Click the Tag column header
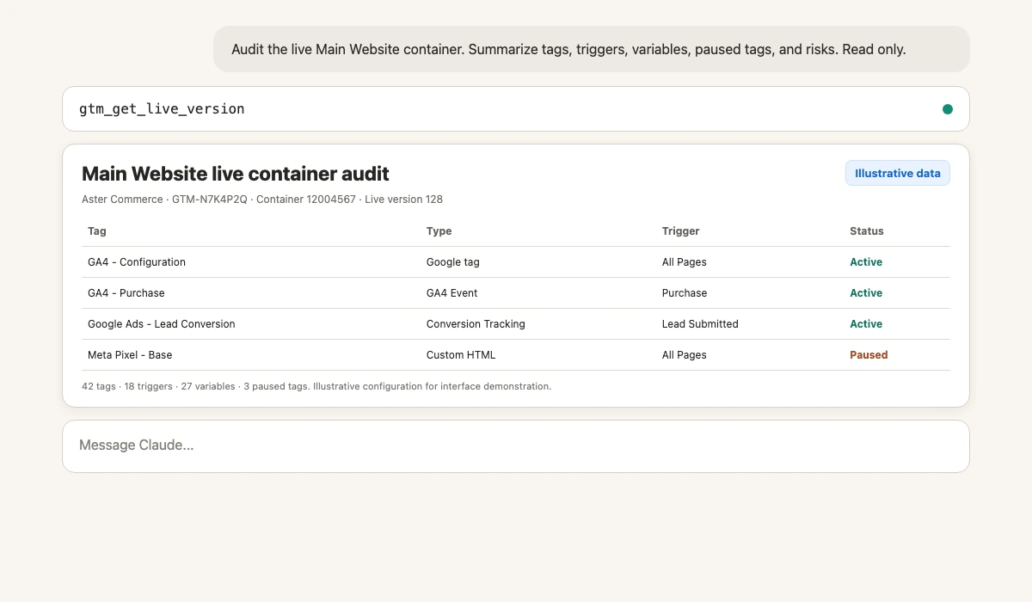The image size is (1032, 602). 97,231
